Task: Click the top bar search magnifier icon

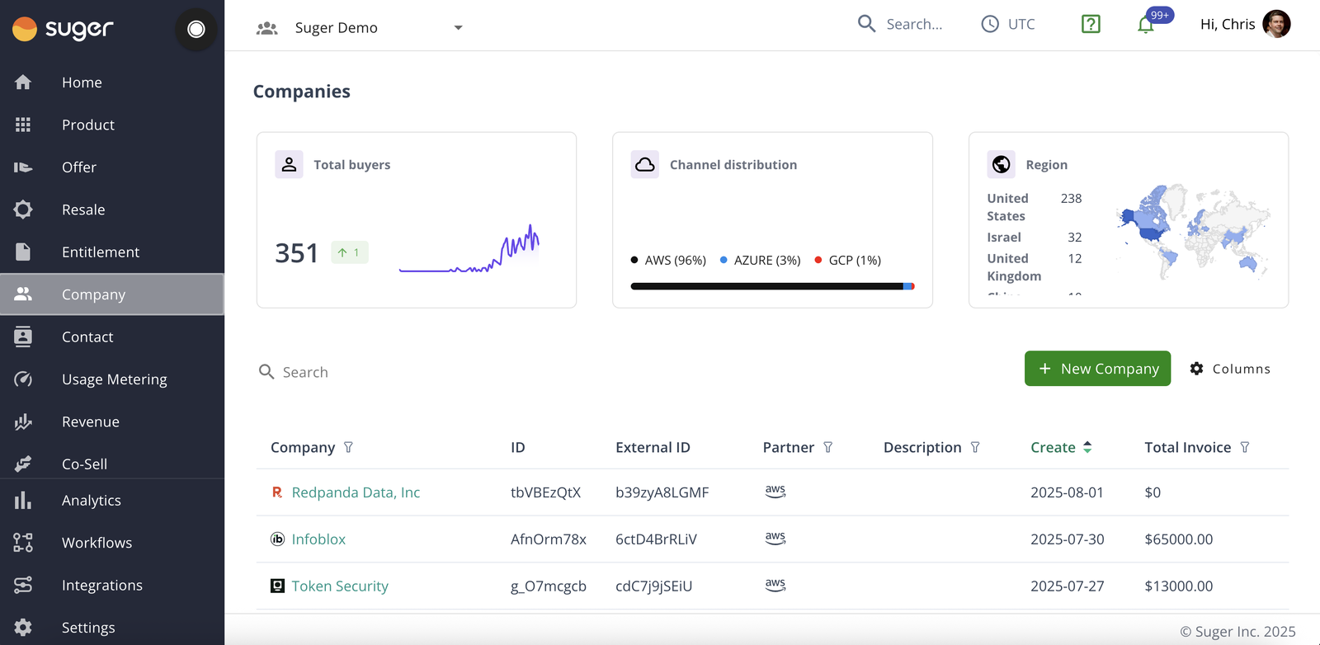Action: 866,24
